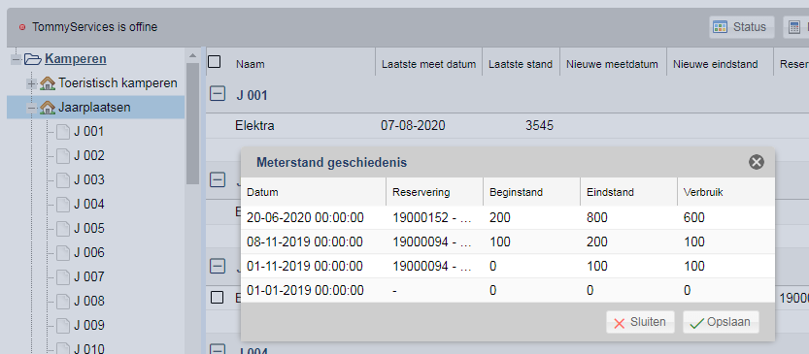The image size is (809, 354).
Task: Click the page icon beside J 004
Action: (62, 205)
